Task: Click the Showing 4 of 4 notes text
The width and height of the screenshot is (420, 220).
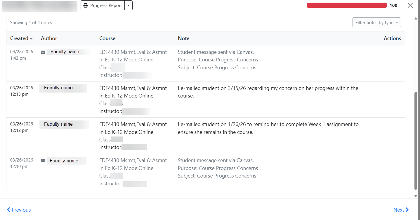Action: pyautogui.click(x=31, y=23)
